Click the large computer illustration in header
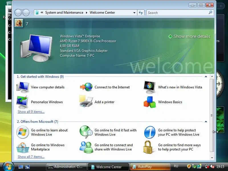 click(36, 48)
